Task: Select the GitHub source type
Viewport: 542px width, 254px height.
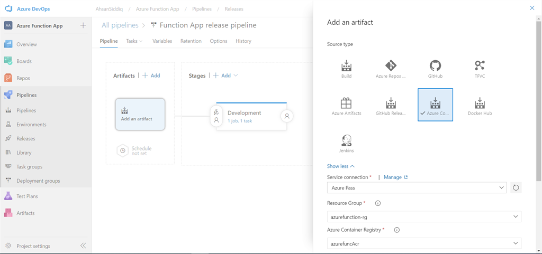Action: pos(435,69)
